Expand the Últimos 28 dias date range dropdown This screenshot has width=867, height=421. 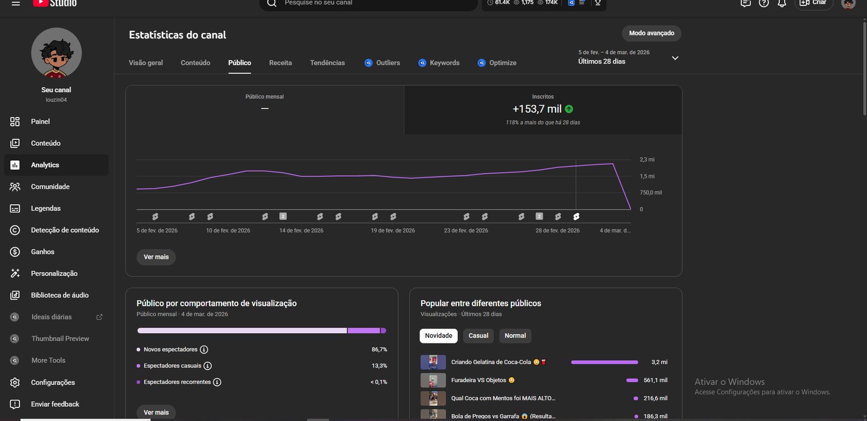(x=675, y=58)
